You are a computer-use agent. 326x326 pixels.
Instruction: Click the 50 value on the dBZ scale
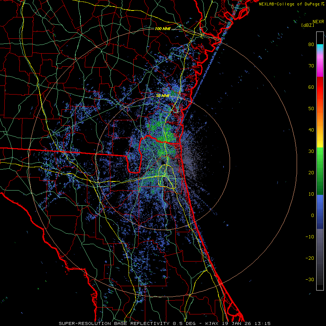pos(311,109)
